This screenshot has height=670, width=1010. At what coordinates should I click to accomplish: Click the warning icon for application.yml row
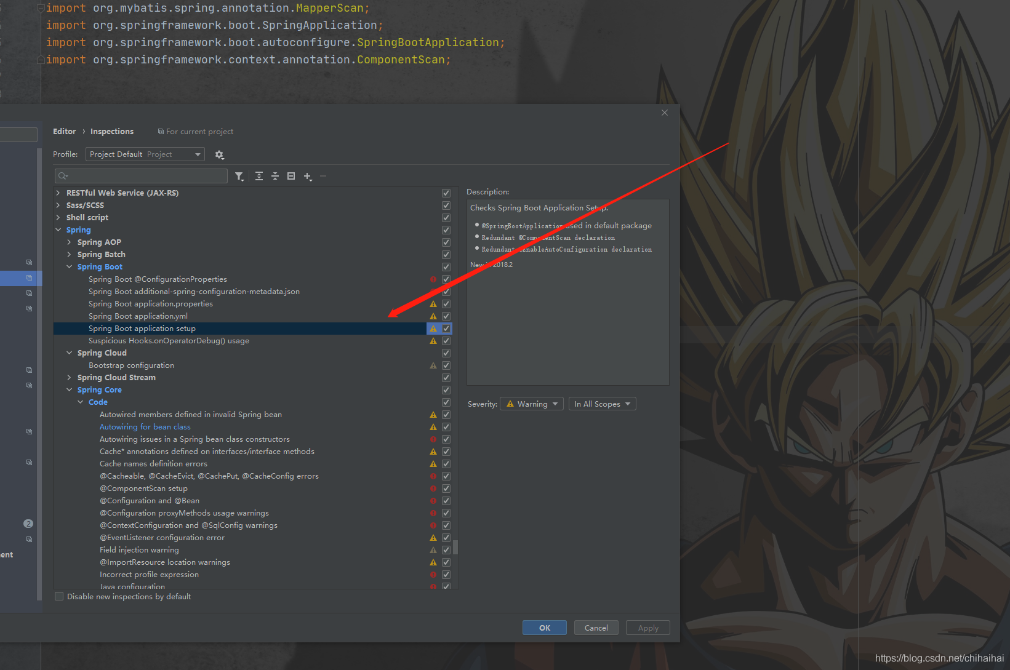pos(433,316)
